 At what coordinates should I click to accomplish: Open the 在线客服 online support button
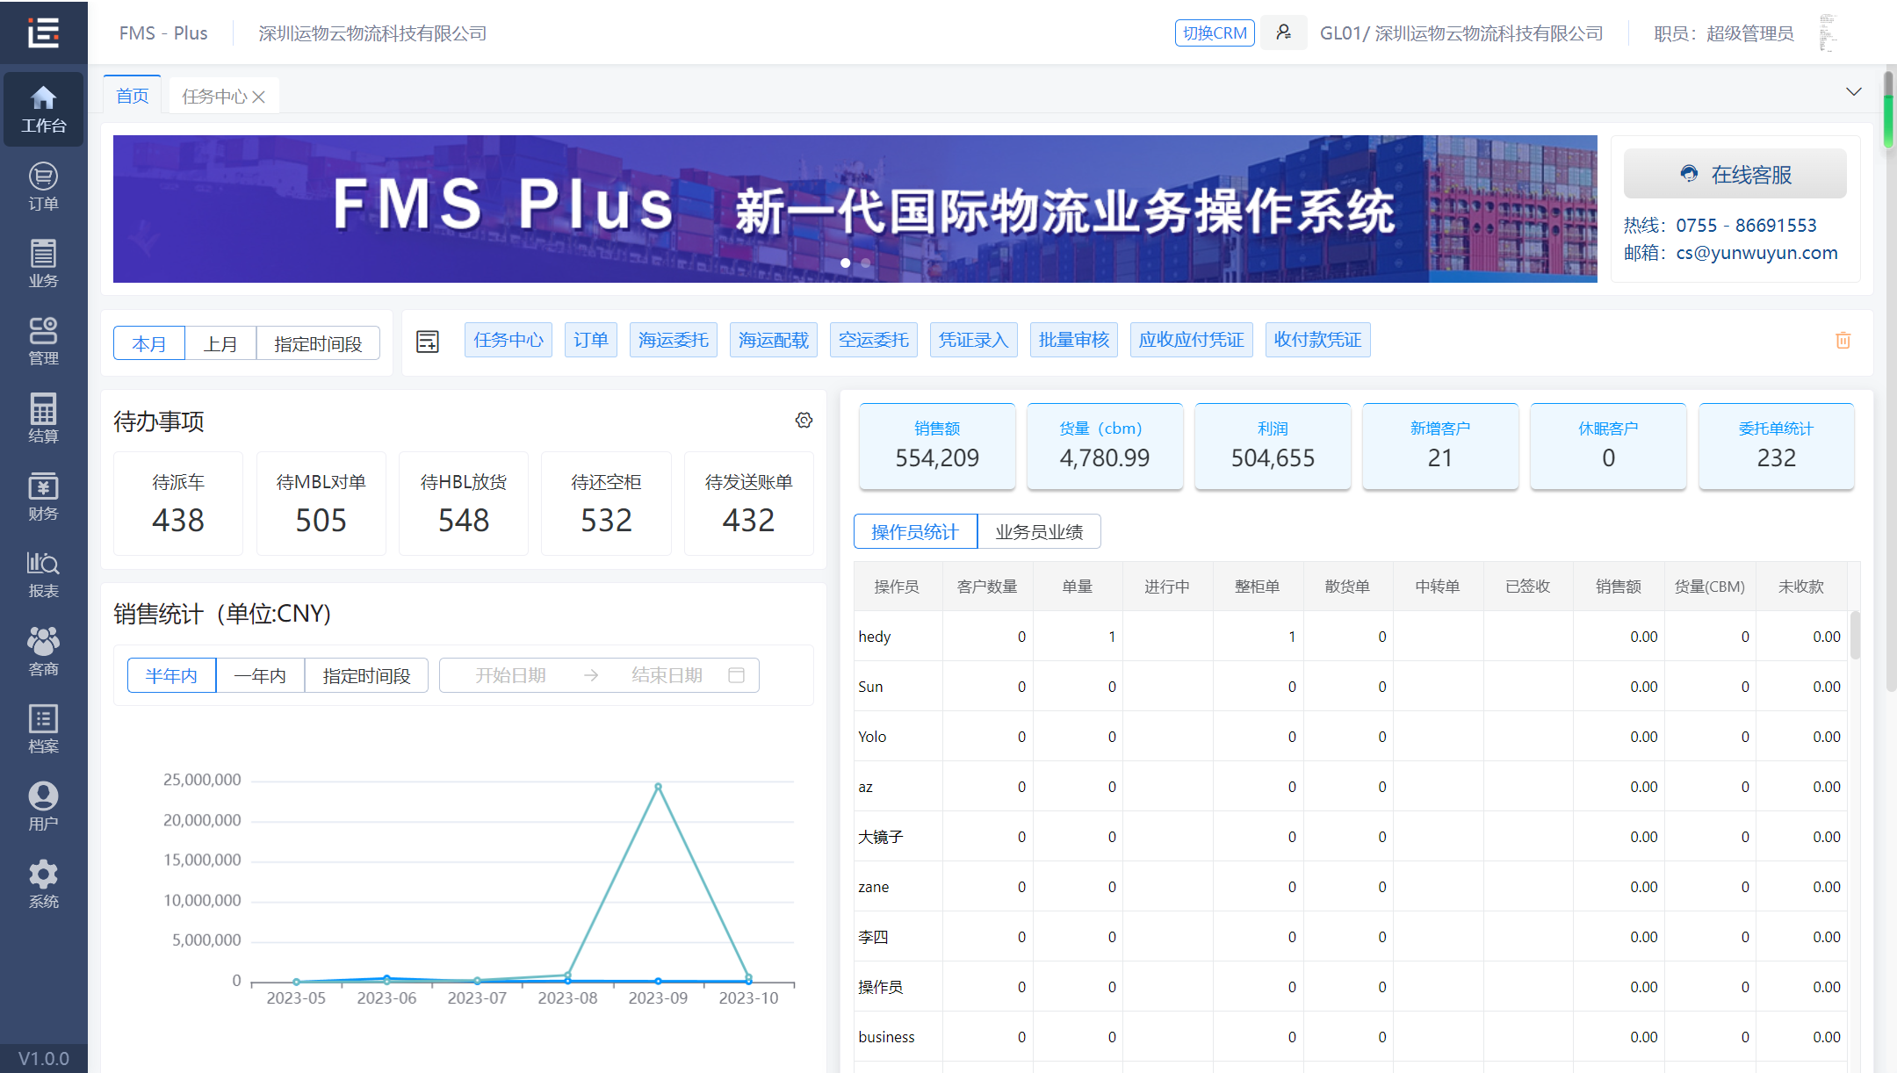tap(1735, 174)
